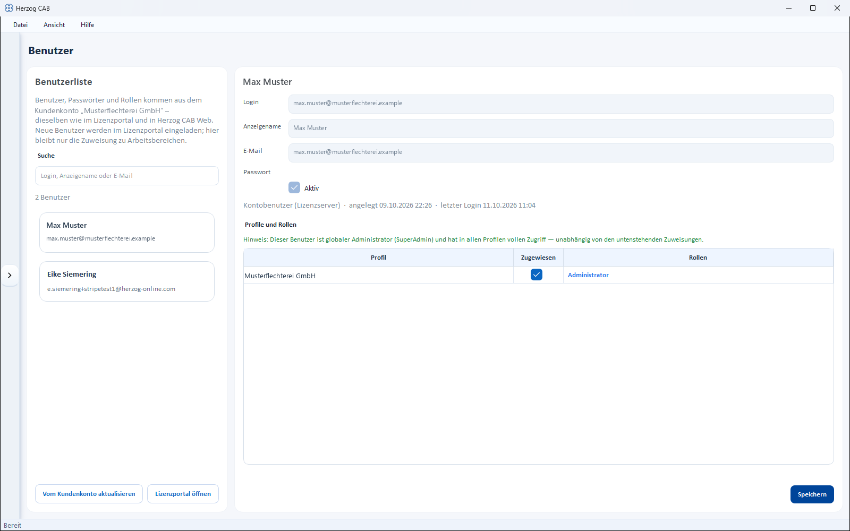Click the Zugewiesen column header
The width and height of the screenshot is (850, 531).
coord(538,258)
